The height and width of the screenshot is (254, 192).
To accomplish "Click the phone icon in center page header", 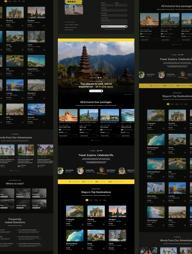I will (113, 44).
